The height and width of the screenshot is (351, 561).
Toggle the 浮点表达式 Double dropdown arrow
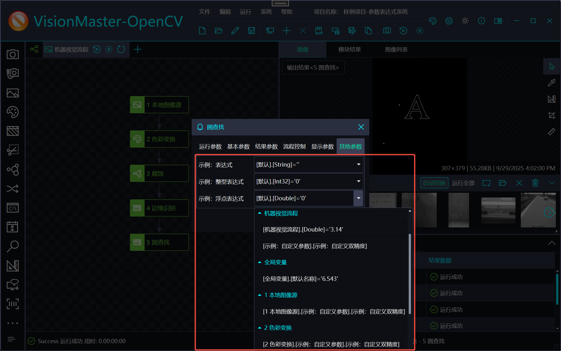tap(358, 198)
